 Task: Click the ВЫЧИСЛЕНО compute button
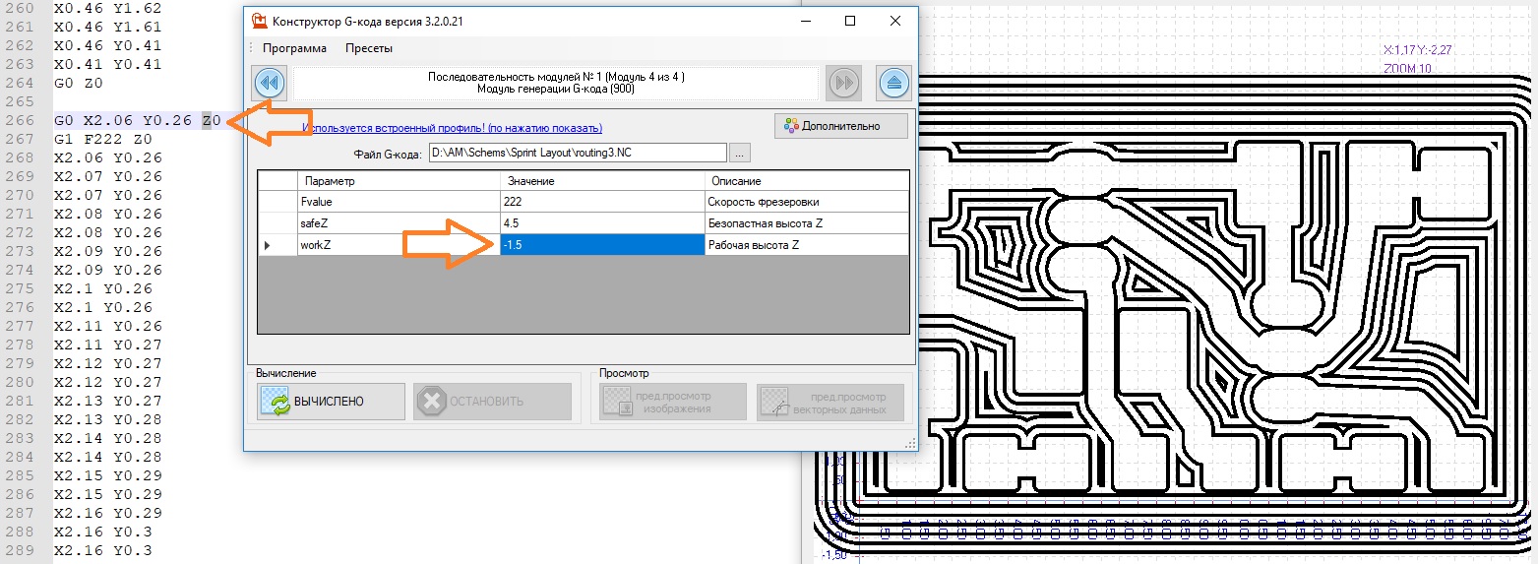[x=331, y=402]
